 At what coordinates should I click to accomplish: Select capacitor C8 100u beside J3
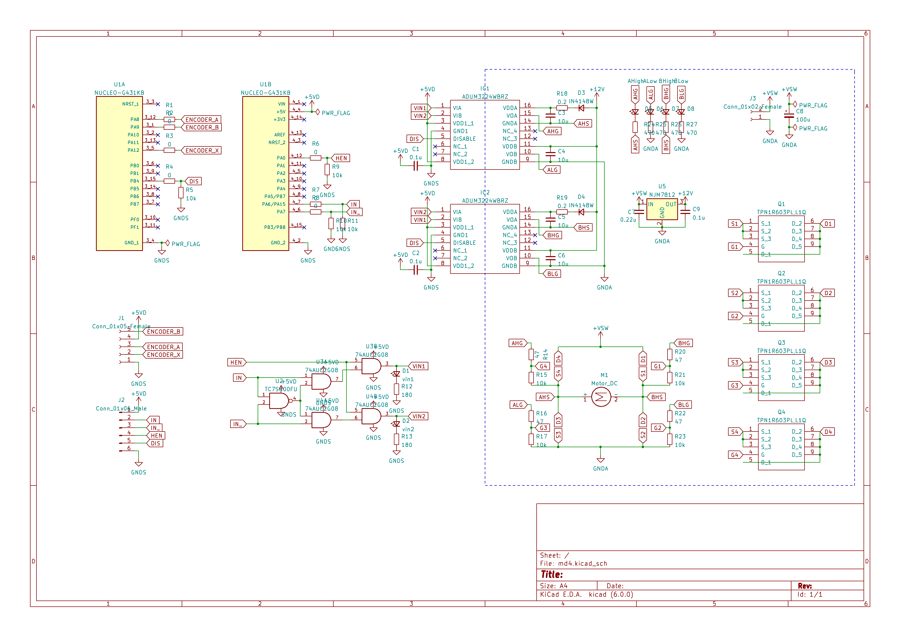coord(789,116)
